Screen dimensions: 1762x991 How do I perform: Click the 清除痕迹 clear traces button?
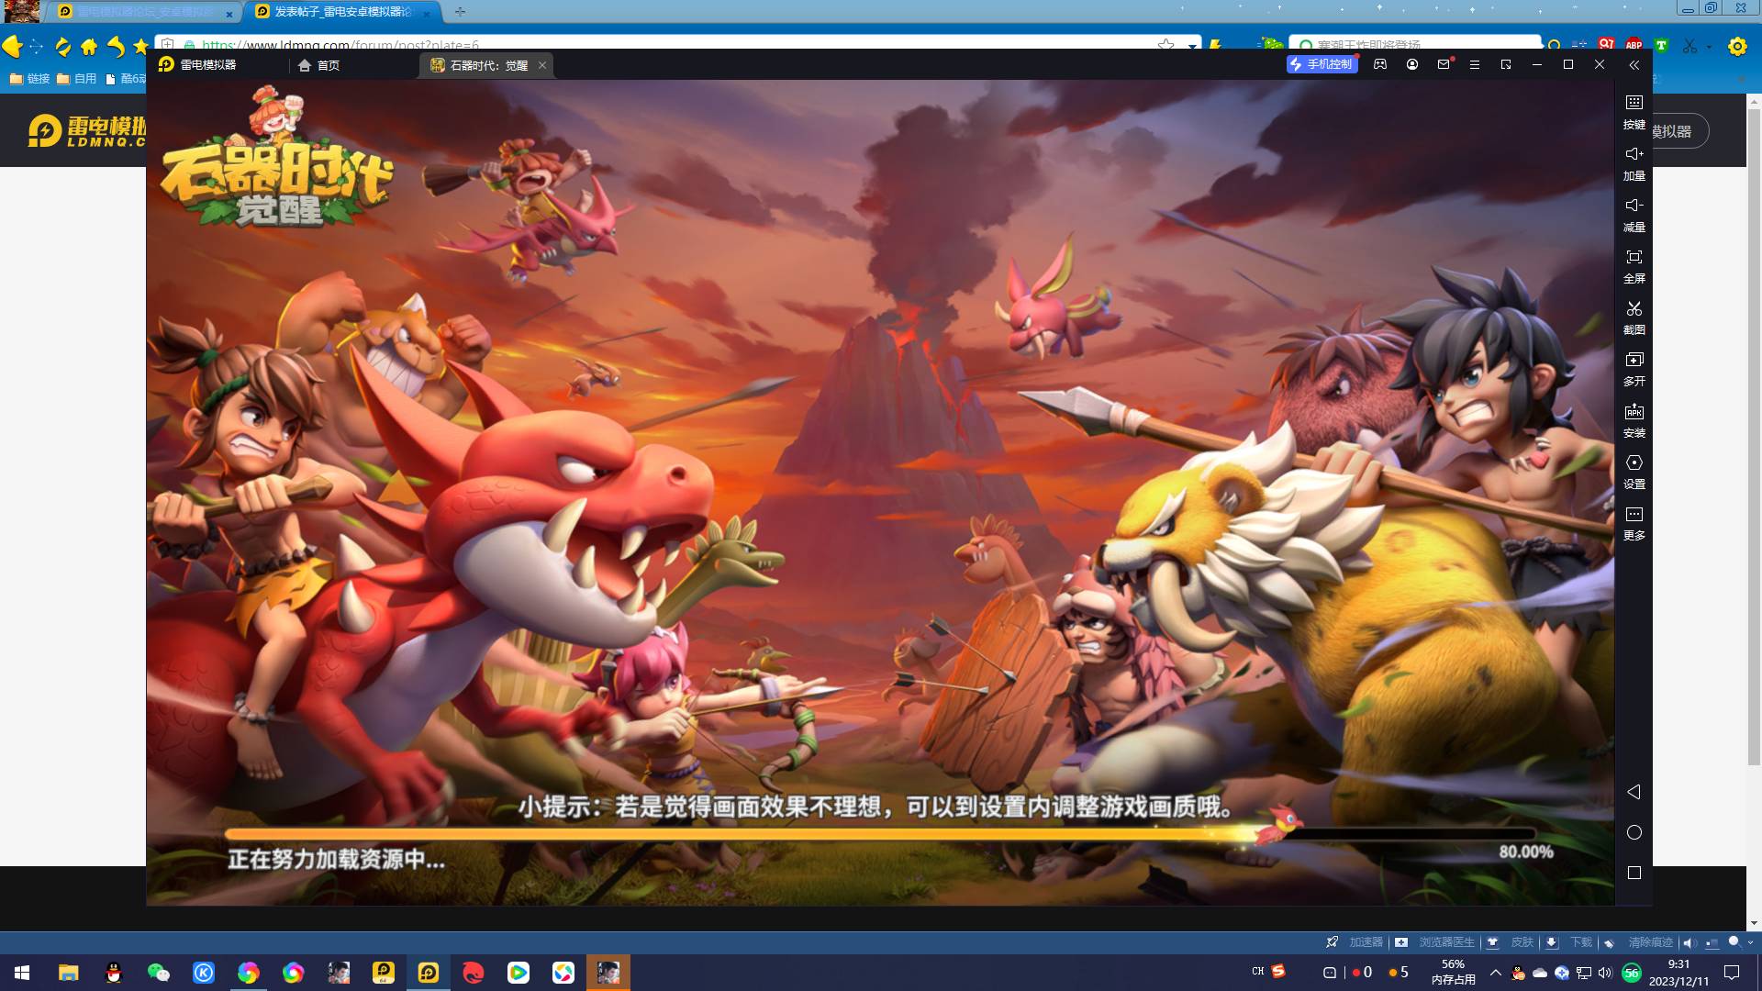(x=1649, y=942)
